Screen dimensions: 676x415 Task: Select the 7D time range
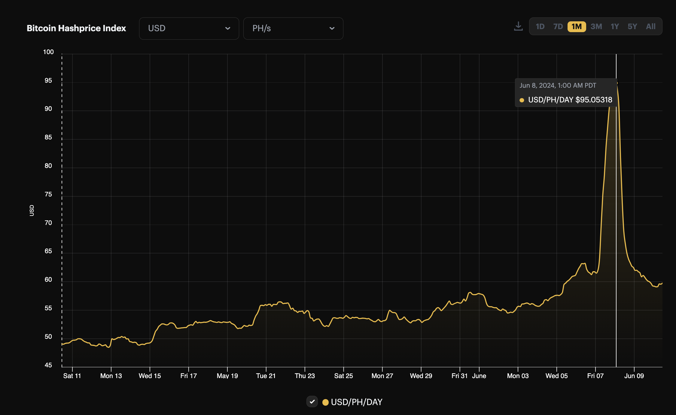[558, 26]
